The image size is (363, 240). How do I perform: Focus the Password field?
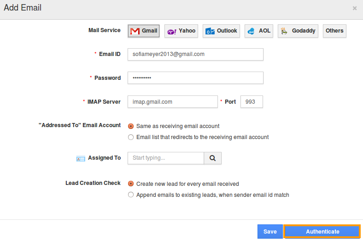click(195, 78)
